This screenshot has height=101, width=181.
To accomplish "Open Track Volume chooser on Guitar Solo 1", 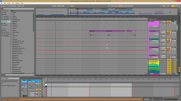I will coord(154,42).
